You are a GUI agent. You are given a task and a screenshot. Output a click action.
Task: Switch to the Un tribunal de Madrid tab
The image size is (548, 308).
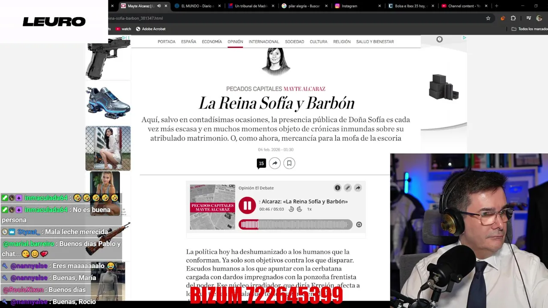(251, 6)
